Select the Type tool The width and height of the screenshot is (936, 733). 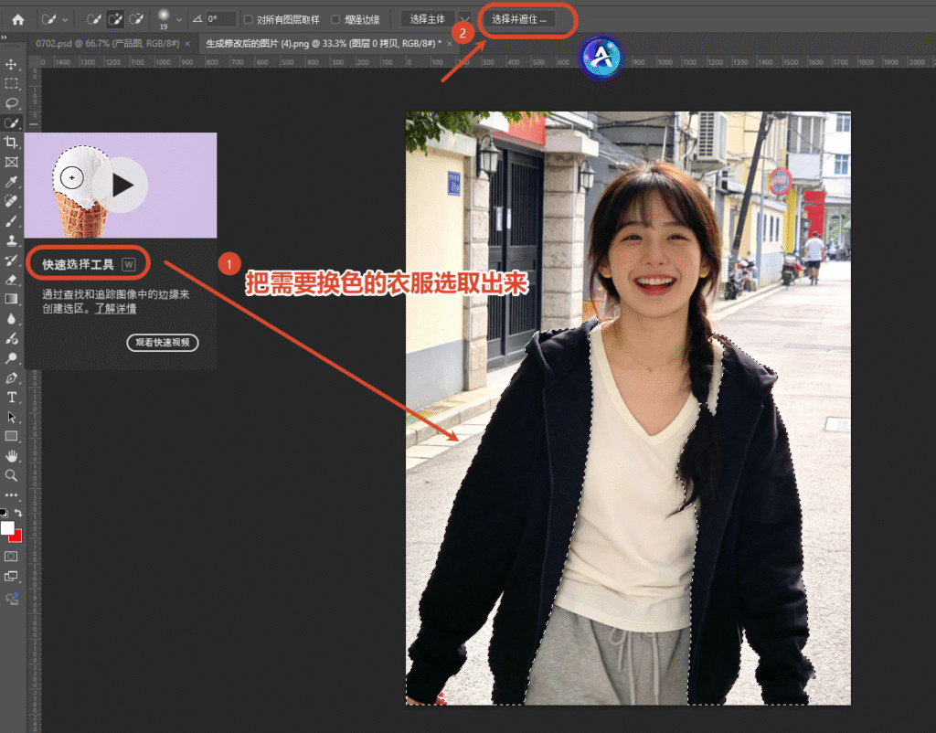11,397
